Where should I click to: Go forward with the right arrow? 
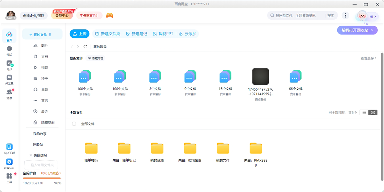(78, 47)
